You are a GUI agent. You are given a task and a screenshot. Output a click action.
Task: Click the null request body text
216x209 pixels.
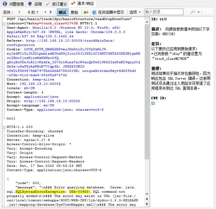click(11, 118)
